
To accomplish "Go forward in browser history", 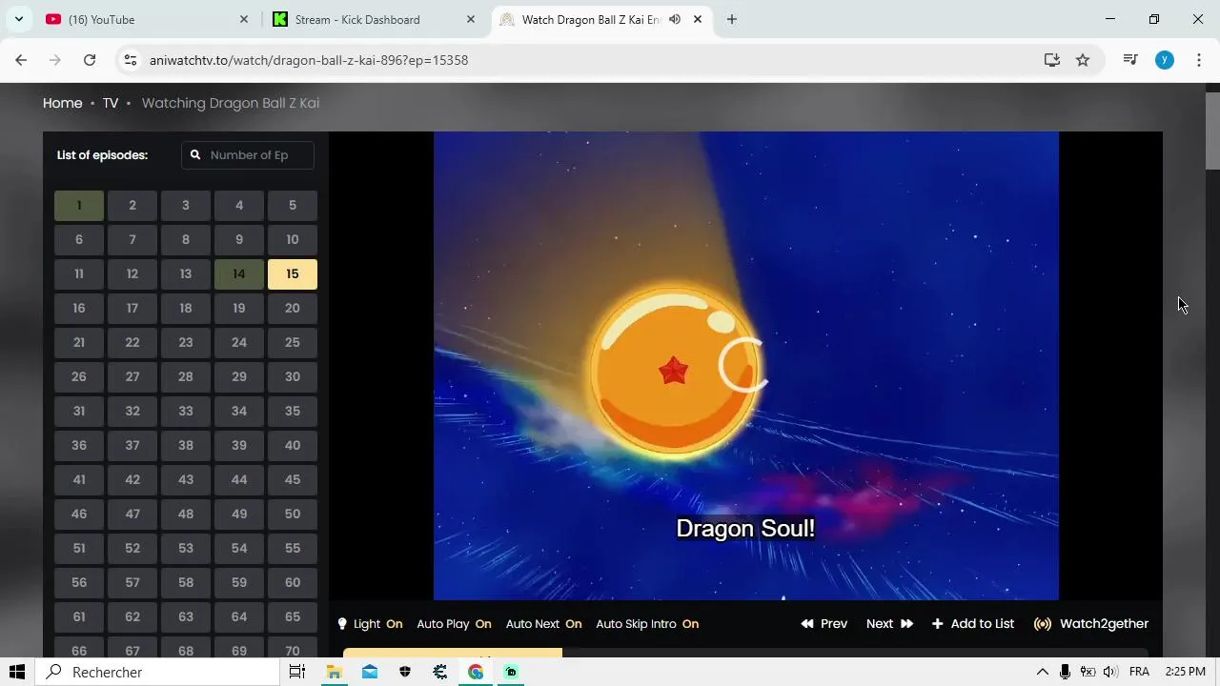I will (x=55, y=60).
